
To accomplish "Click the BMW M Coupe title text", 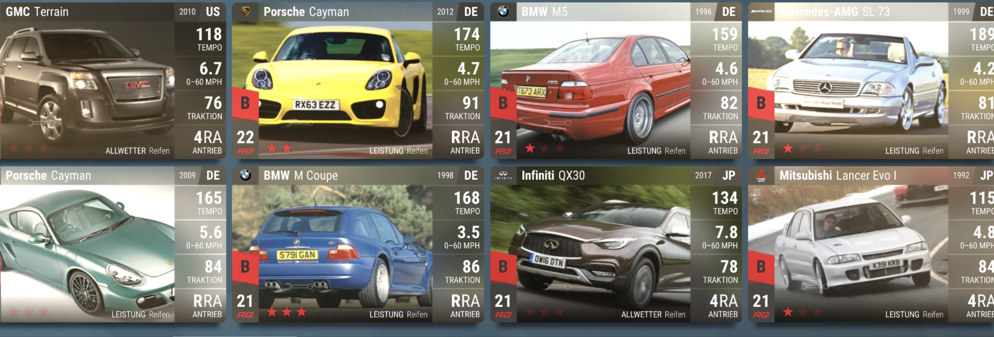I will coord(301,175).
